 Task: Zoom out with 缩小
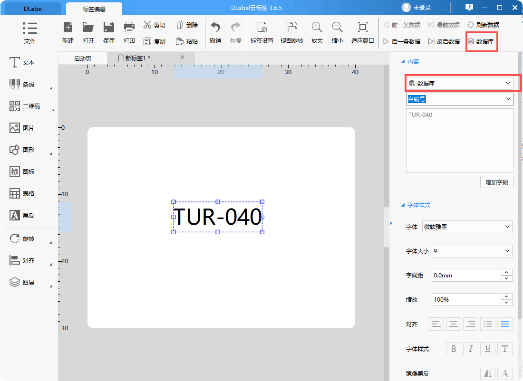click(x=337, y=33)
